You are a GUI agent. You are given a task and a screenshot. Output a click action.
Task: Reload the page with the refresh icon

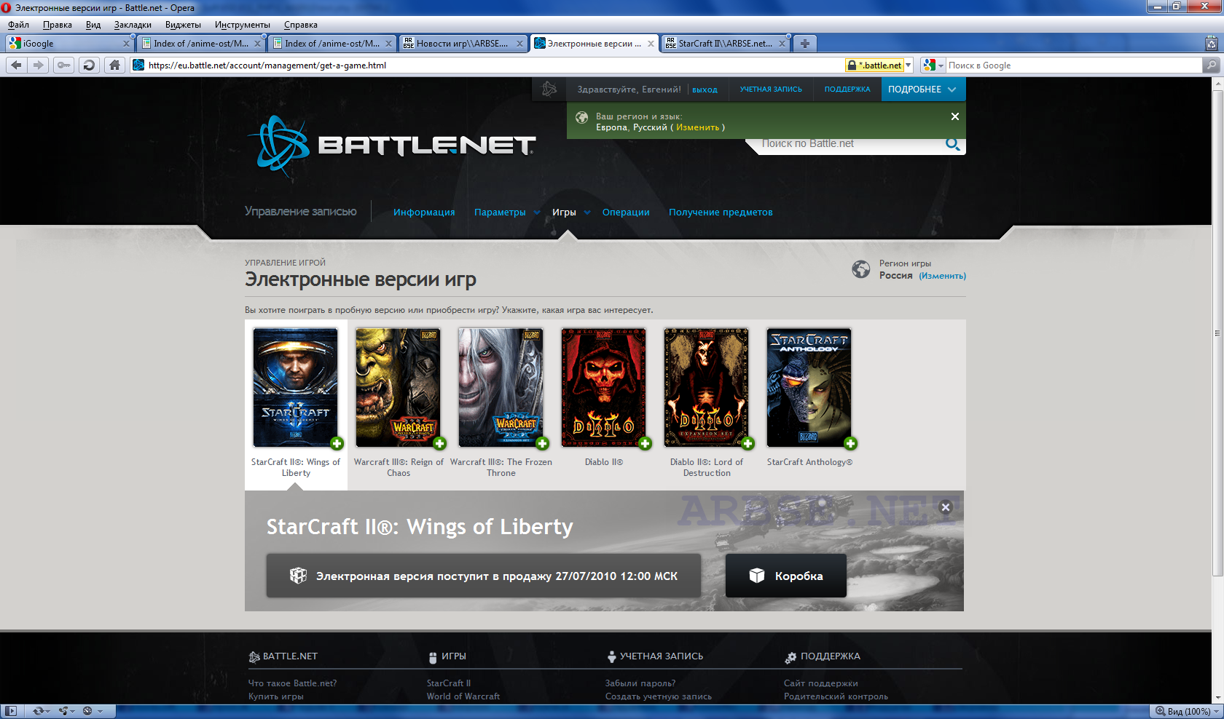click(89, 65)
